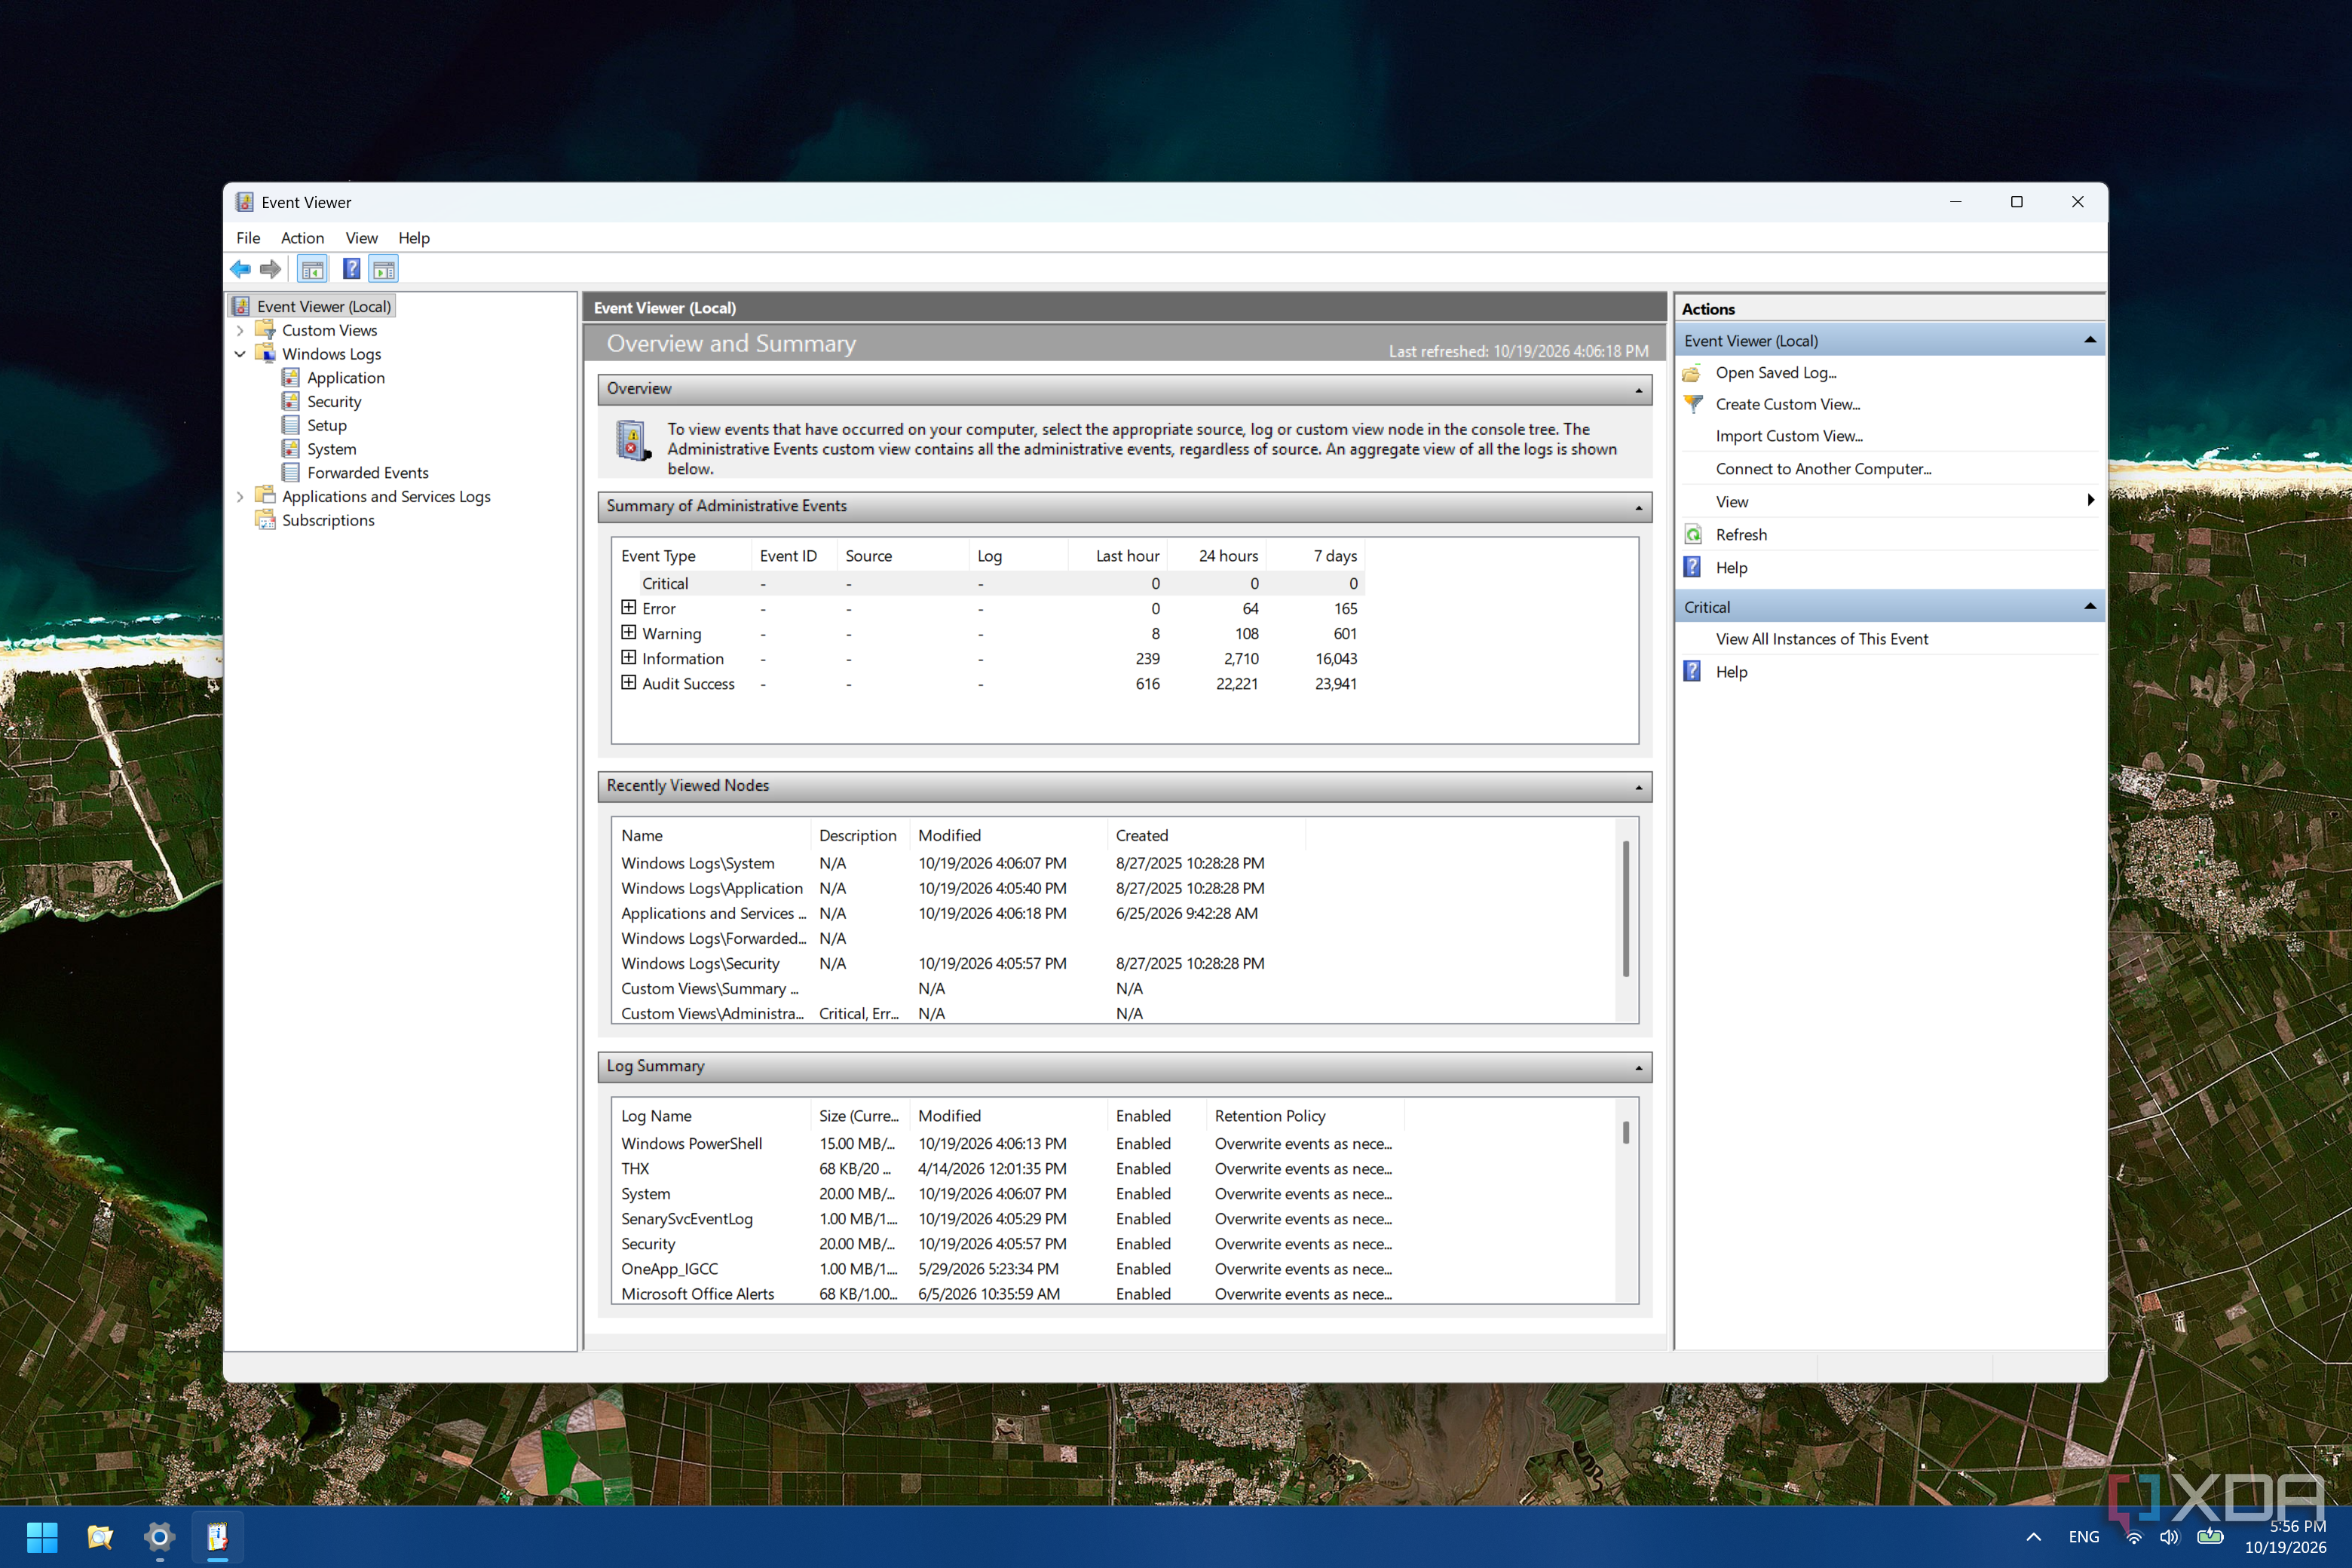Expand Applications and Services Logs node
2352x1568 pixels.
point(240,497)
